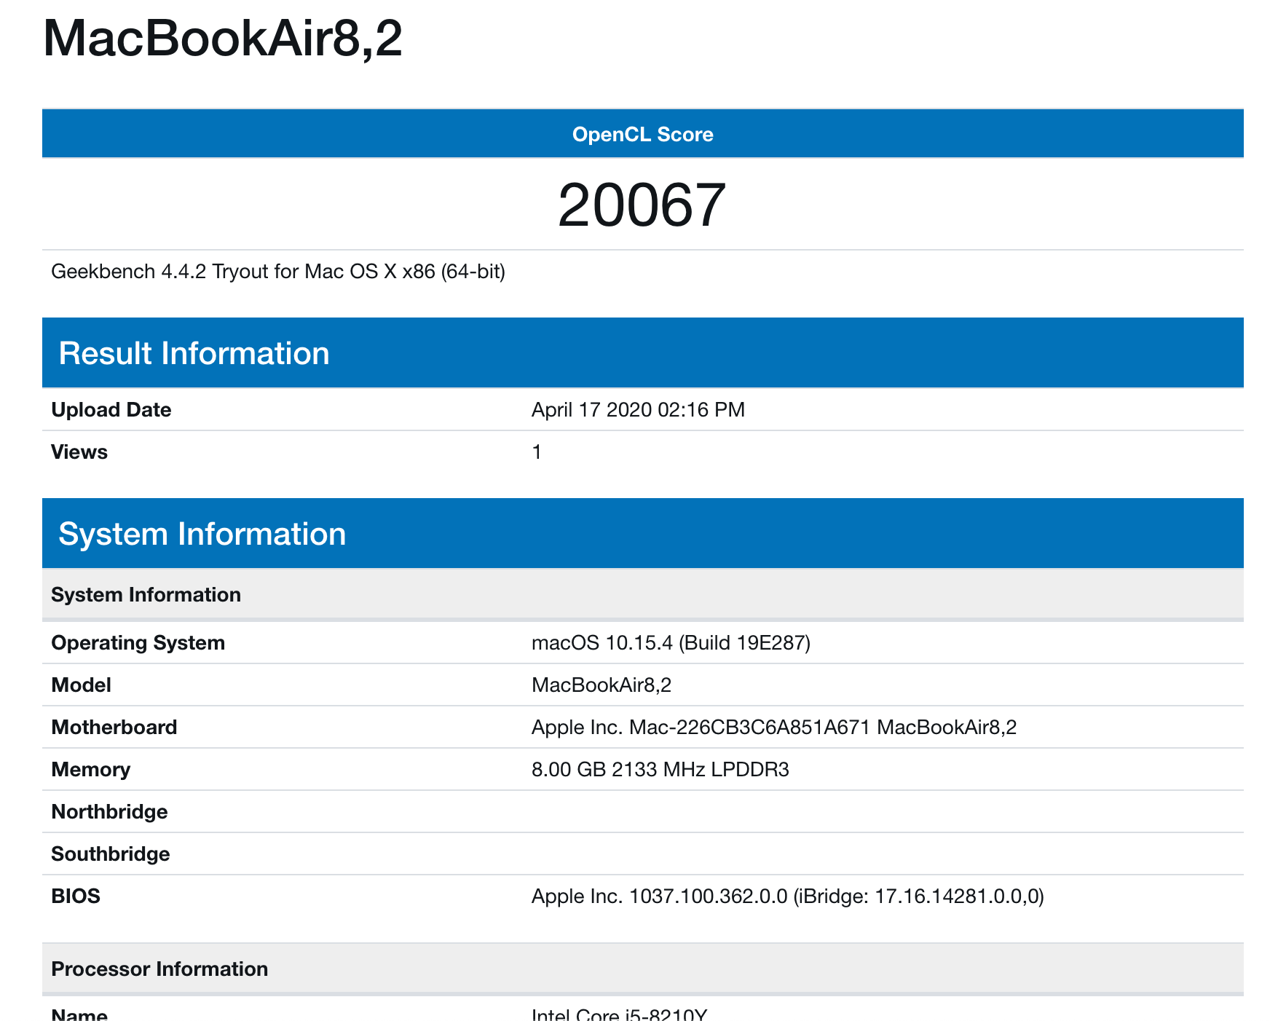Click the Processor Information subheader

tap(643, 969)
